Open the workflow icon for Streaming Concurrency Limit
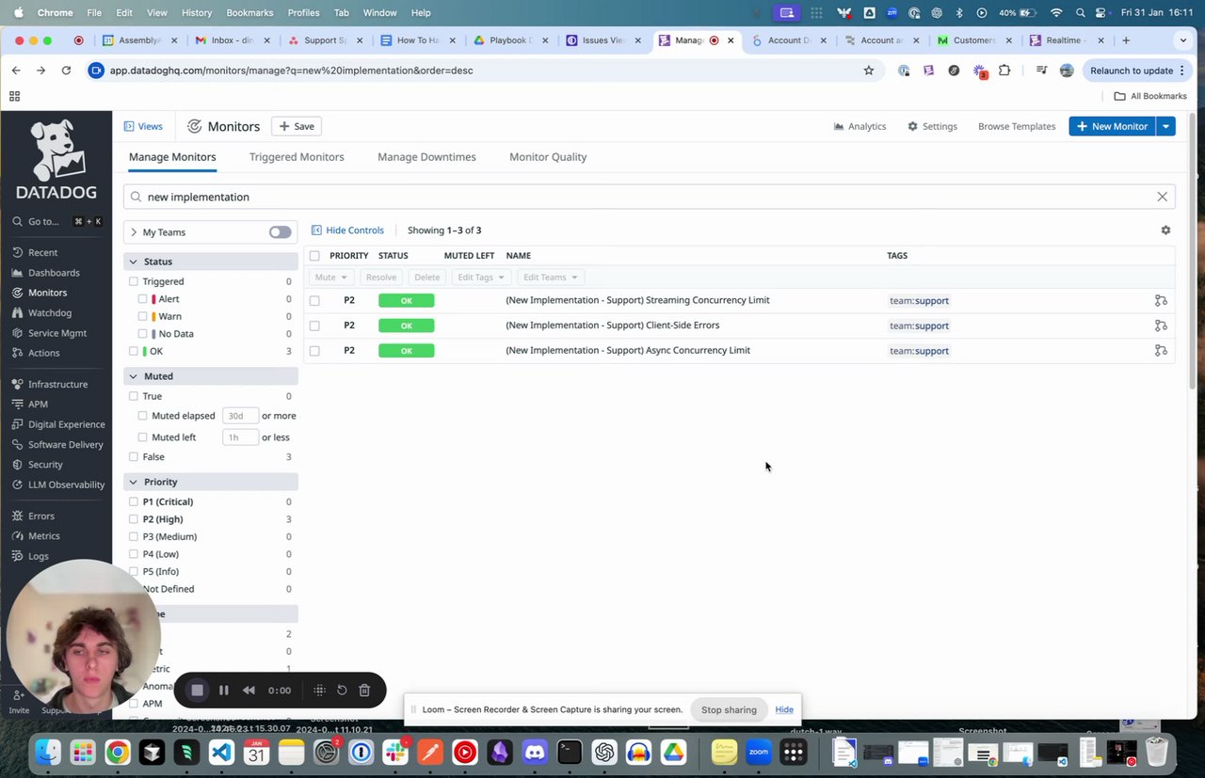Viewport: 1205px width, 778px height. (1161, 301)
